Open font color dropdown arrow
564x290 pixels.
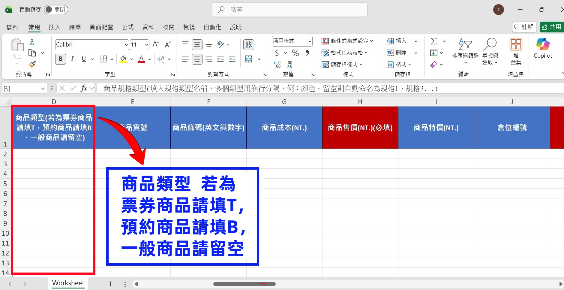tap(150, 59)
